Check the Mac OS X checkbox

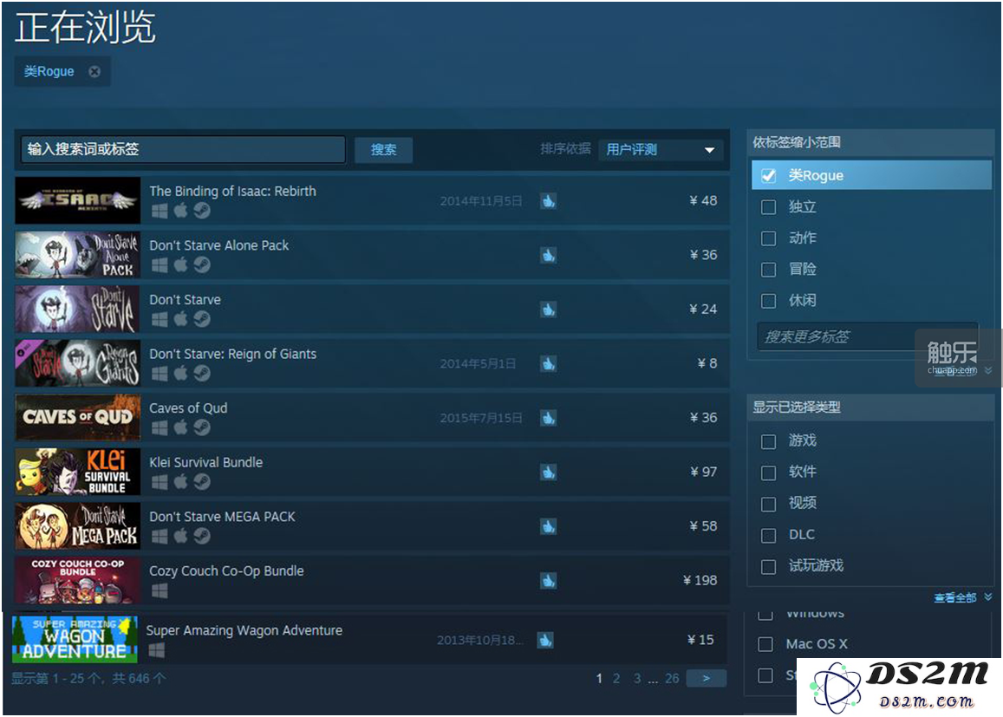pos(765,644)
